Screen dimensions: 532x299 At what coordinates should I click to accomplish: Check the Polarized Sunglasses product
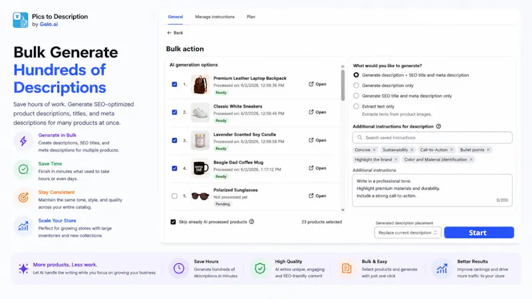tap(174, 196)
